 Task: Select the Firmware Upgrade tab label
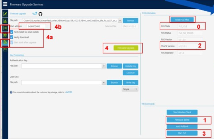click(18, 14)
